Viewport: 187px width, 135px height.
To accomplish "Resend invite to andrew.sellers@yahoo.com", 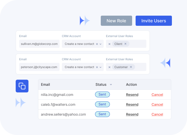I will 132,114.
